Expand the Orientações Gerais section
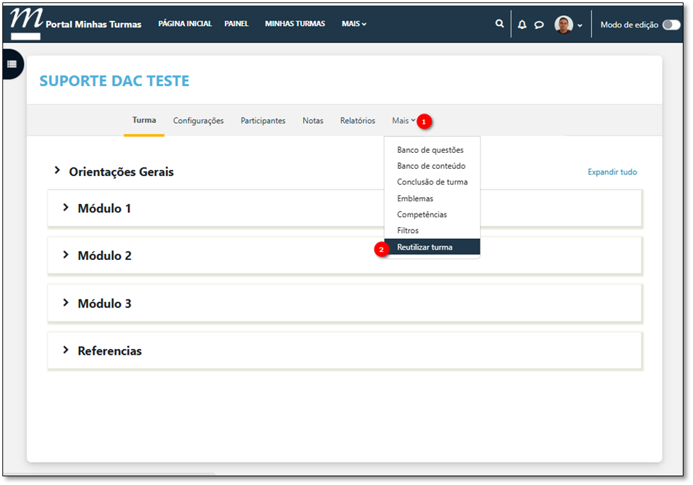Image resolution: width=693 pixels, height=485 pixels. (57, 171)
